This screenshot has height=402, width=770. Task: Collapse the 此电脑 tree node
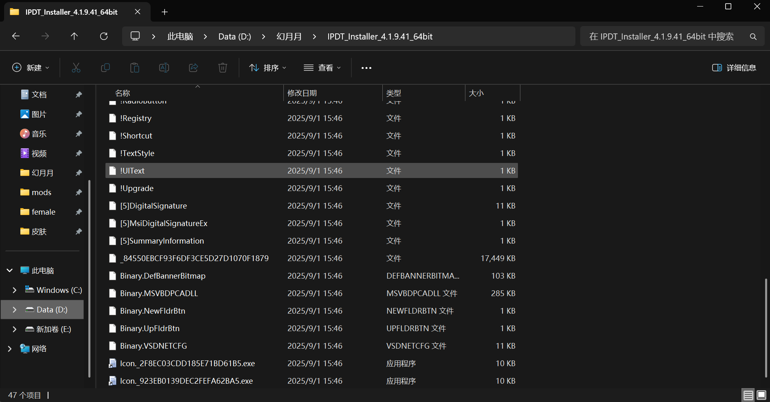click(10, 270)
